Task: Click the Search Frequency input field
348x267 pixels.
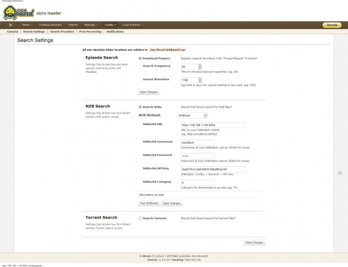Action: click(x=190, y=67)
